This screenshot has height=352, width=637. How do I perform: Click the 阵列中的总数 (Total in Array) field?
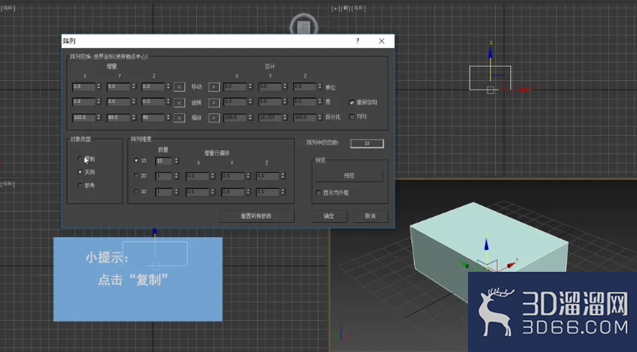367,144
